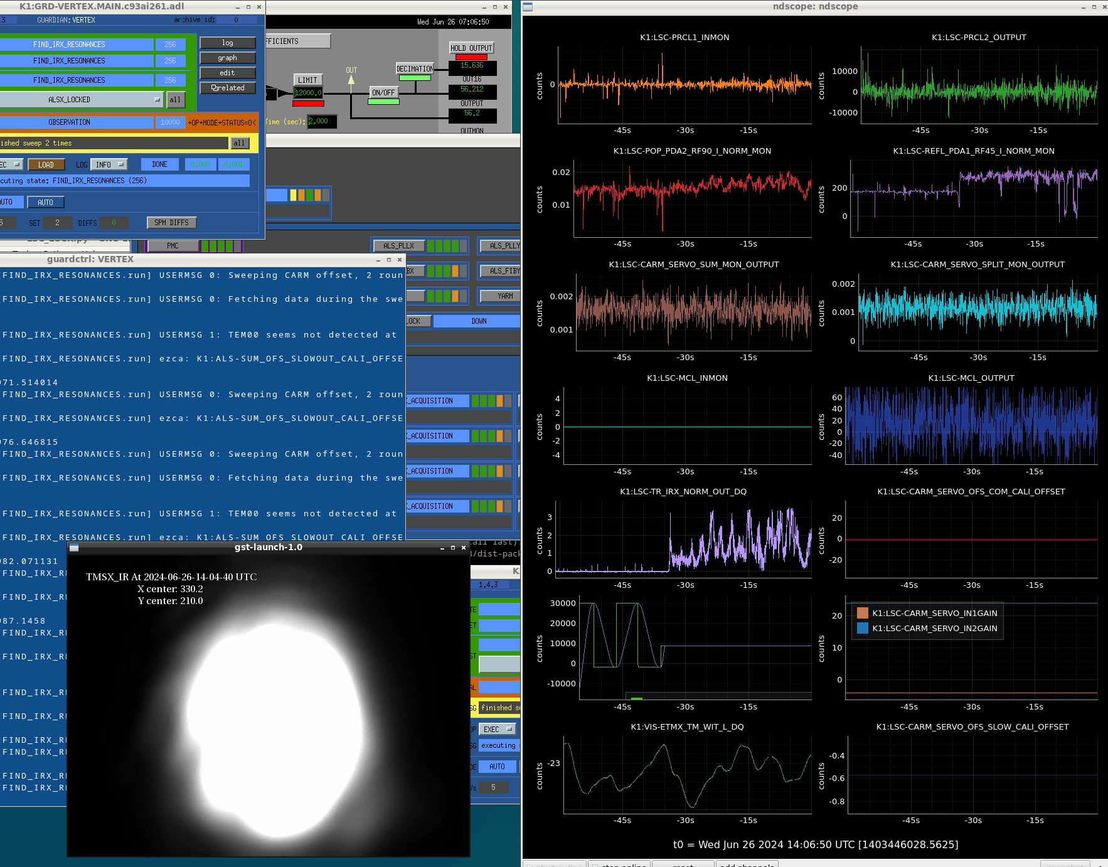Click the all button beside ALSX_LOCKED
Screen dimensions: 1108x867
coord(175,100)
